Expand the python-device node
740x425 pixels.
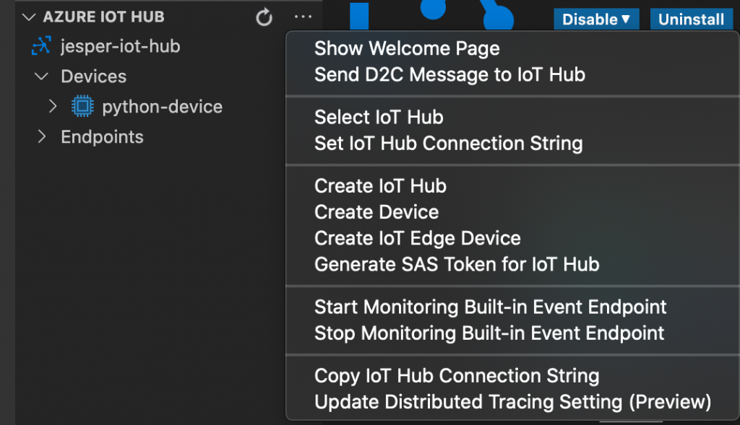(52, 107)
